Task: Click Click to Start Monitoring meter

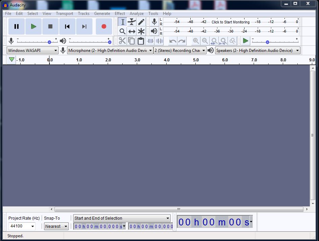Action: pyautogui.click(x=231, y=22)
